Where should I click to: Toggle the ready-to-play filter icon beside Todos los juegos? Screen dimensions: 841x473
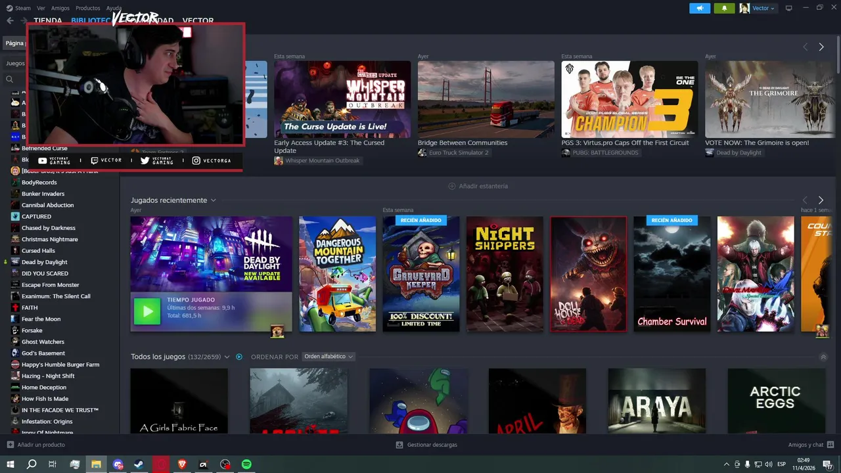(239, 357)
